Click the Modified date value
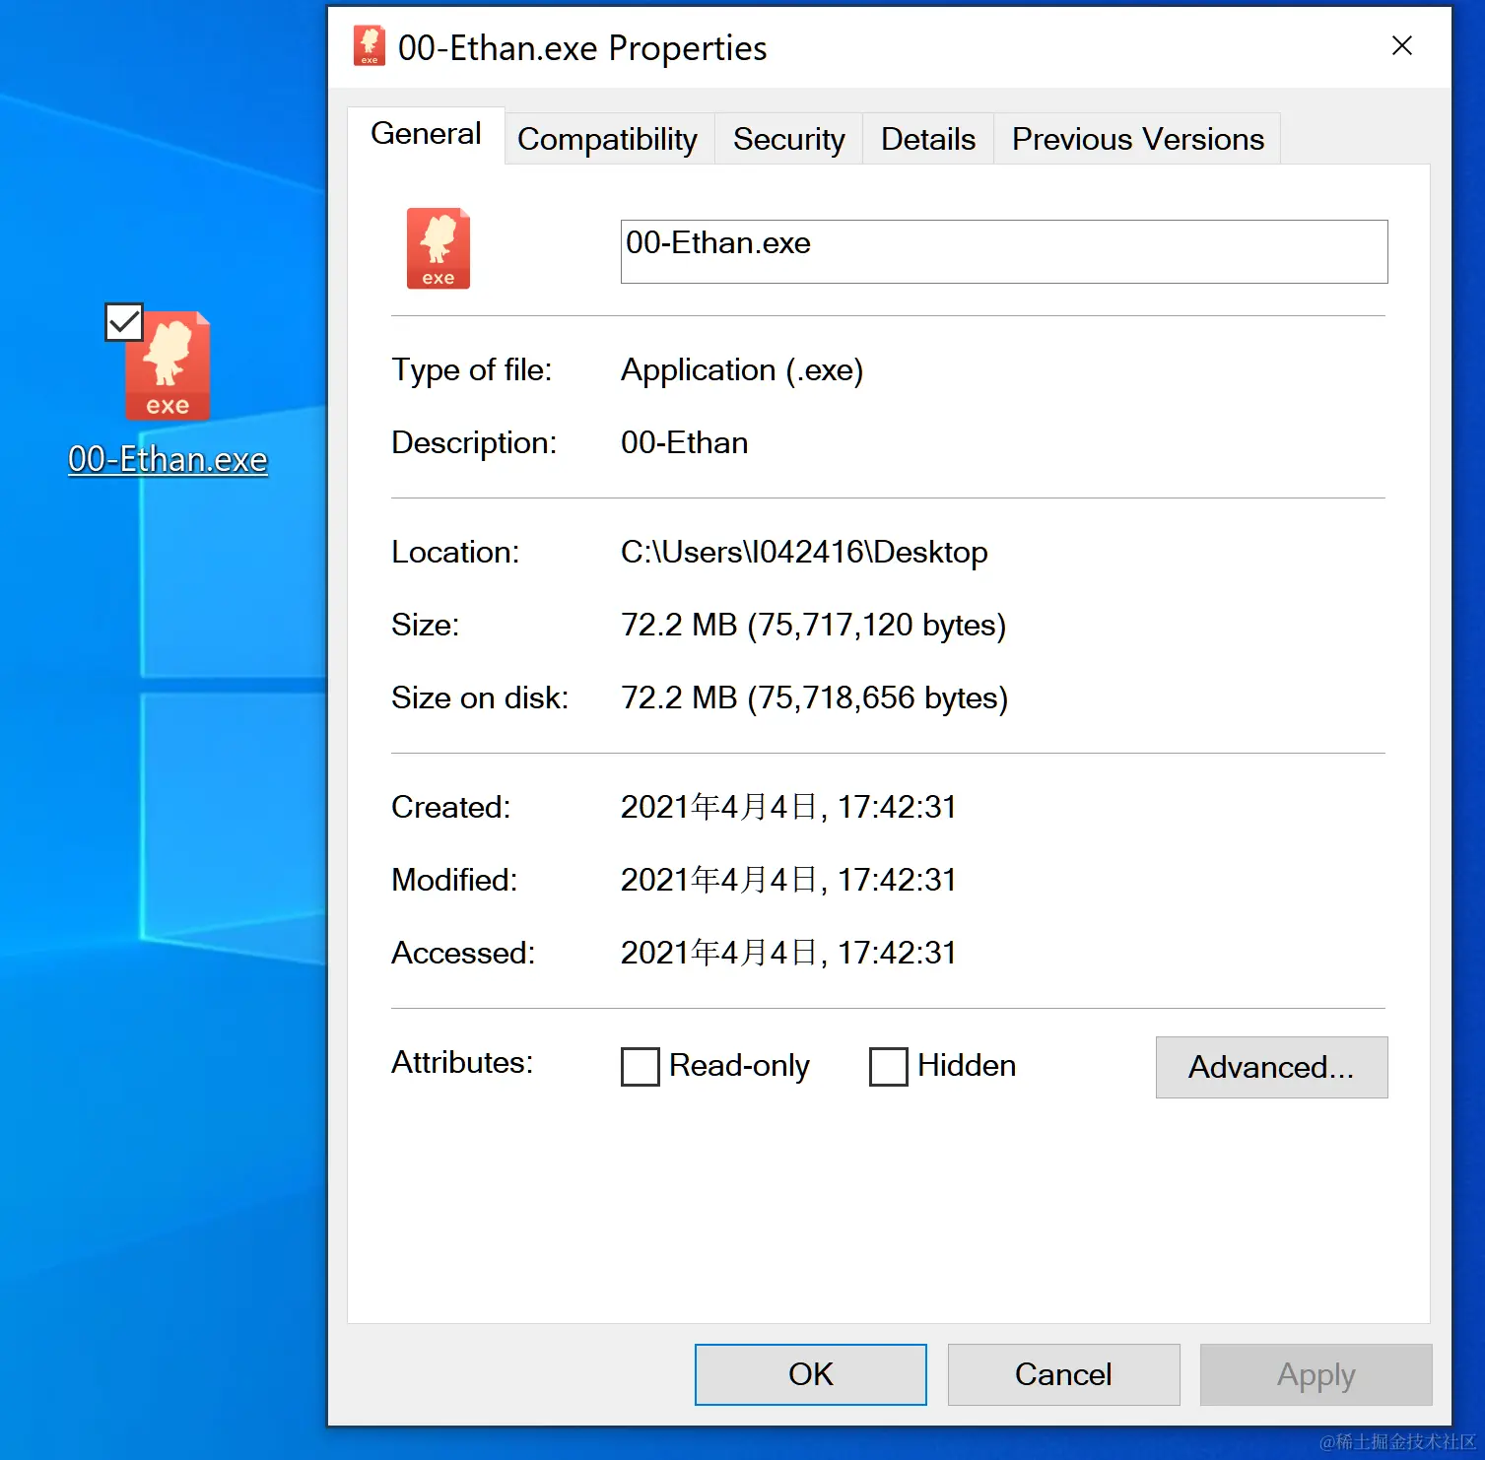 coord(788,880)
